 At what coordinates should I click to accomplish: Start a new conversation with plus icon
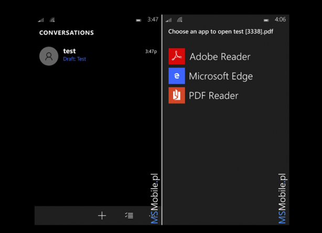tap(102, 216)
